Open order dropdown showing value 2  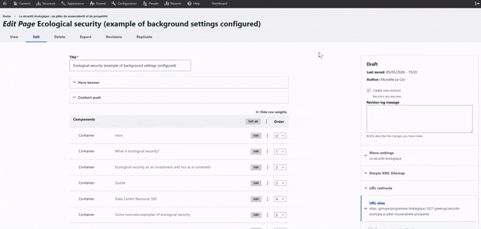pos(280,167)
